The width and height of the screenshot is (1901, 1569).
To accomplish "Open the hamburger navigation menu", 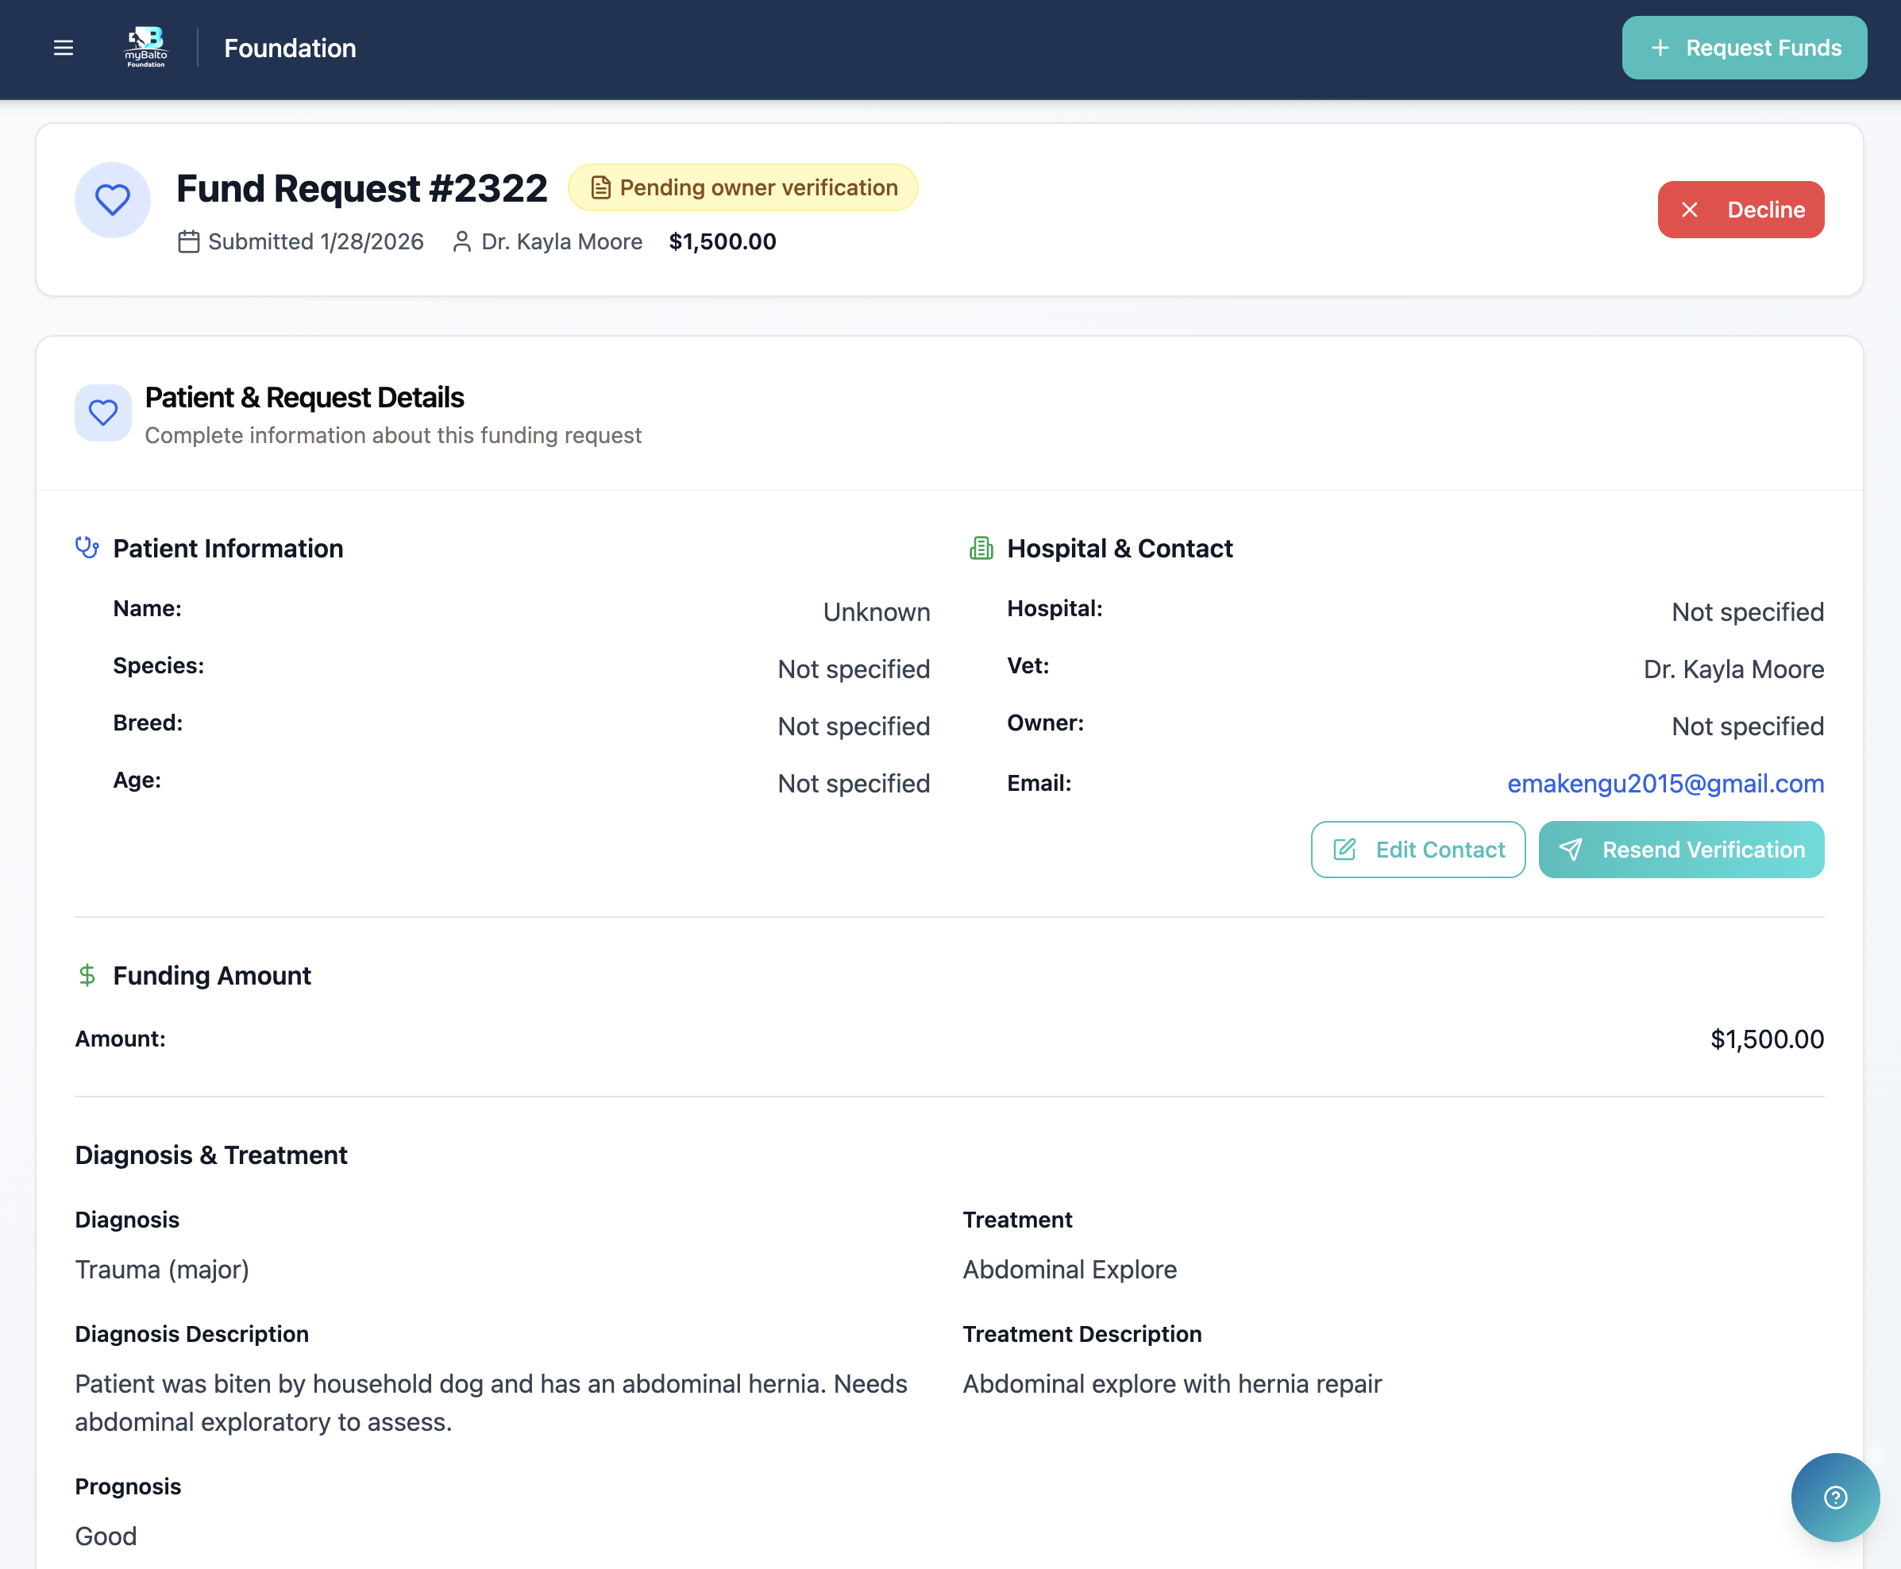I will pyautogui.click(x=64, y=48).
